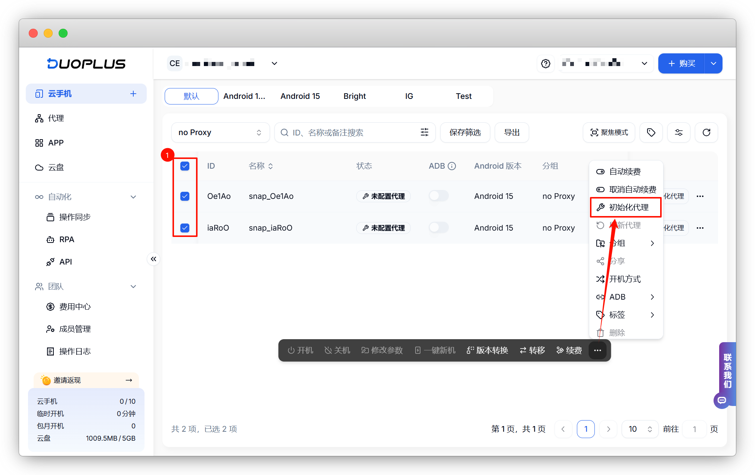Enable ADB toggle for iaRoO

438,228
